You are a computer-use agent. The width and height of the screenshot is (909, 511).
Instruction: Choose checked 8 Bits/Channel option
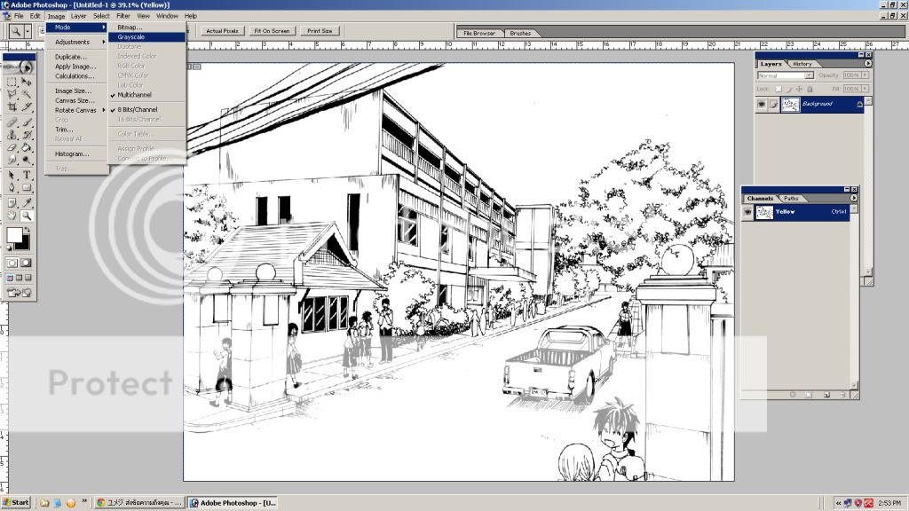(x=147, y=109)
